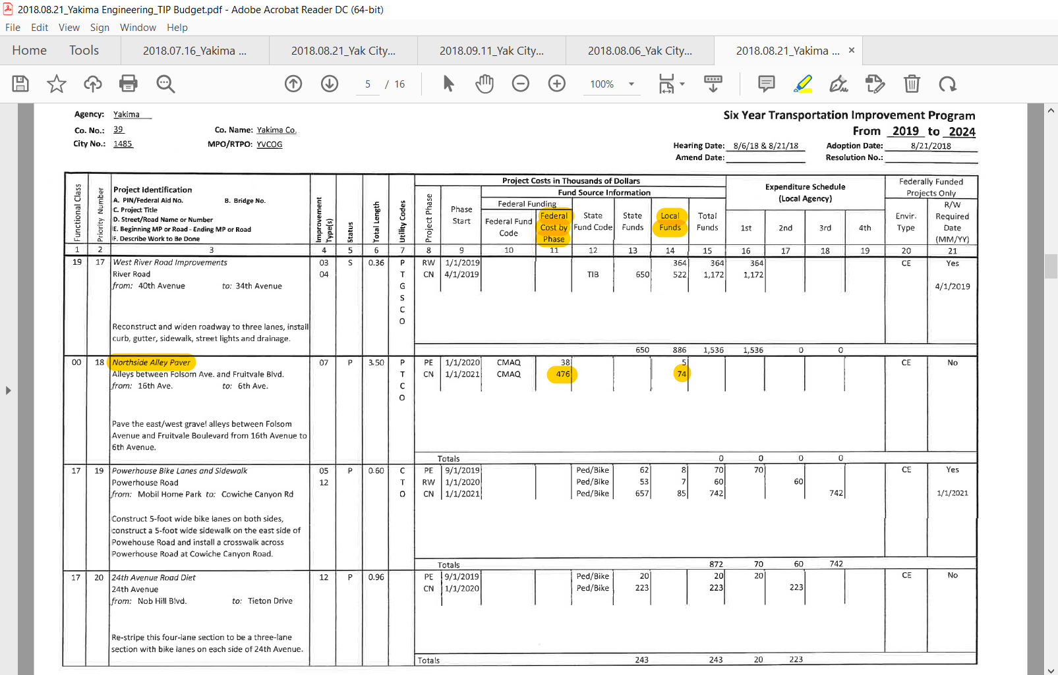Image resolution: width=1058 pixels, height=675 pixels.
Task: Click the Powerhouse Bike Lanes and Sidewalk title
Action: (x=179, y=471)
